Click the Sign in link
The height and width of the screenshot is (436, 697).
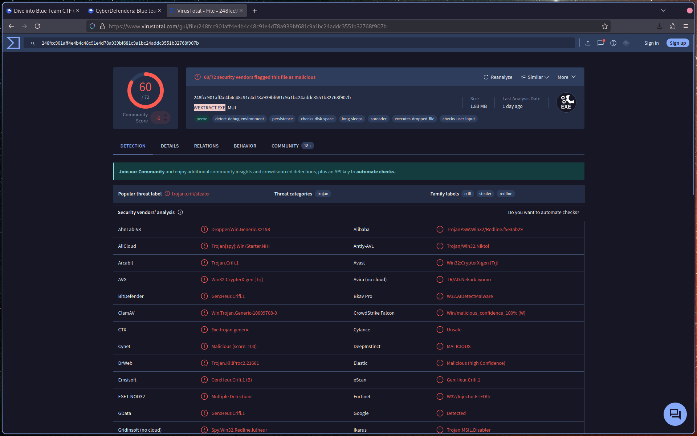[651, 43]
